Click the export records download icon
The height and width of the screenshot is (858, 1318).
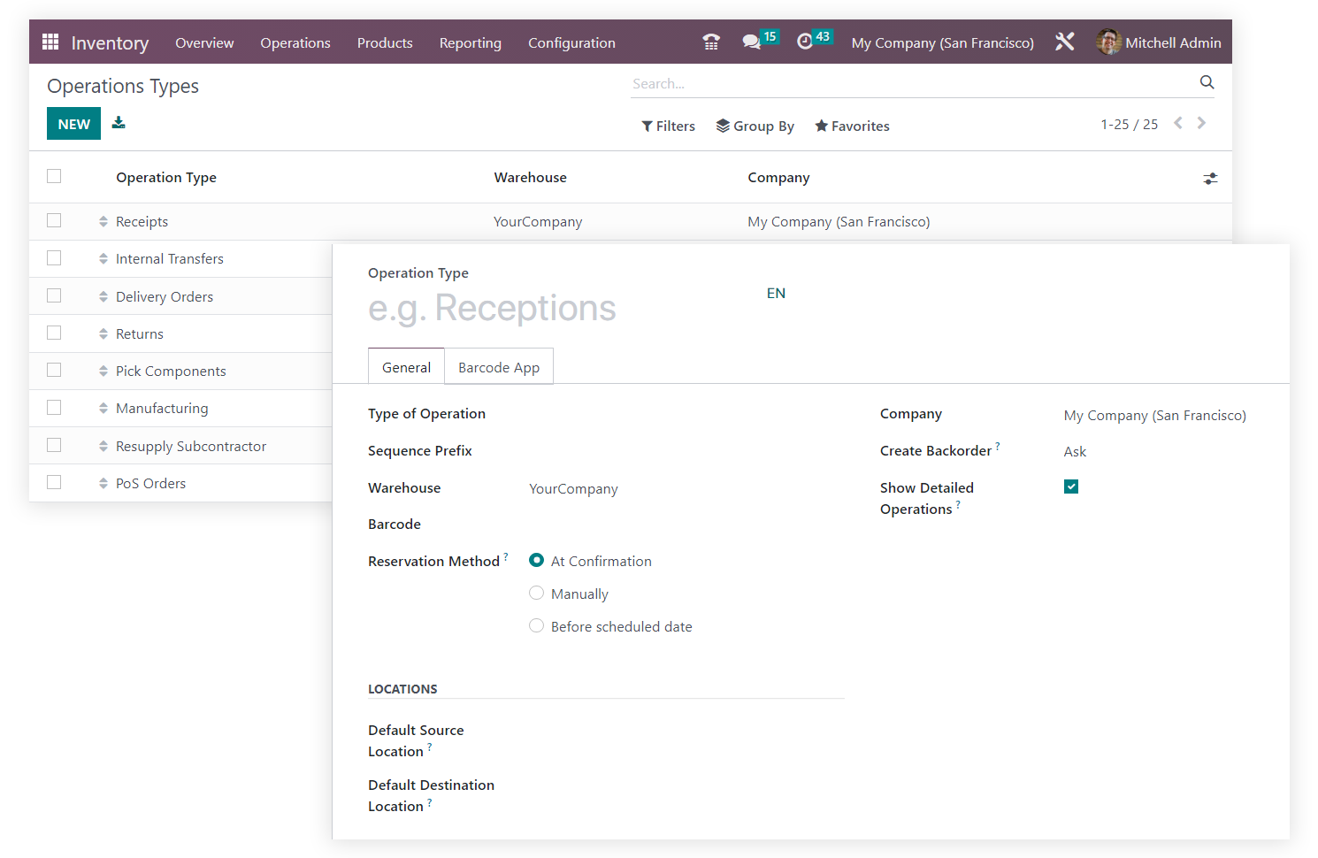coord(119,123)
